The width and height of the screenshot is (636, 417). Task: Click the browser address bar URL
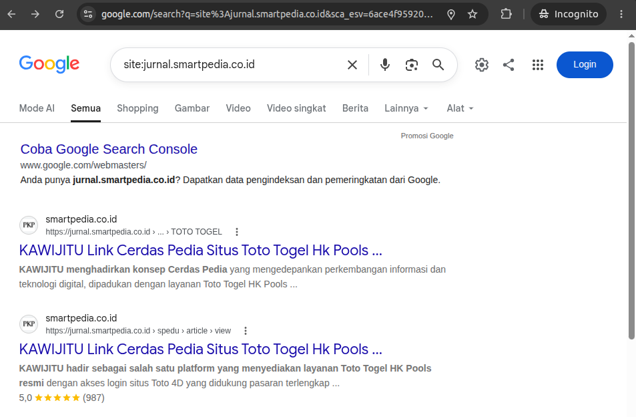267,14
